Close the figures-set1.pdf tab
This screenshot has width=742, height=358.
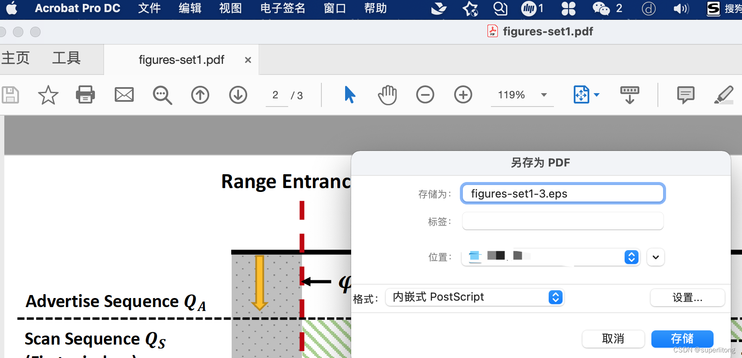pos(248,60)
